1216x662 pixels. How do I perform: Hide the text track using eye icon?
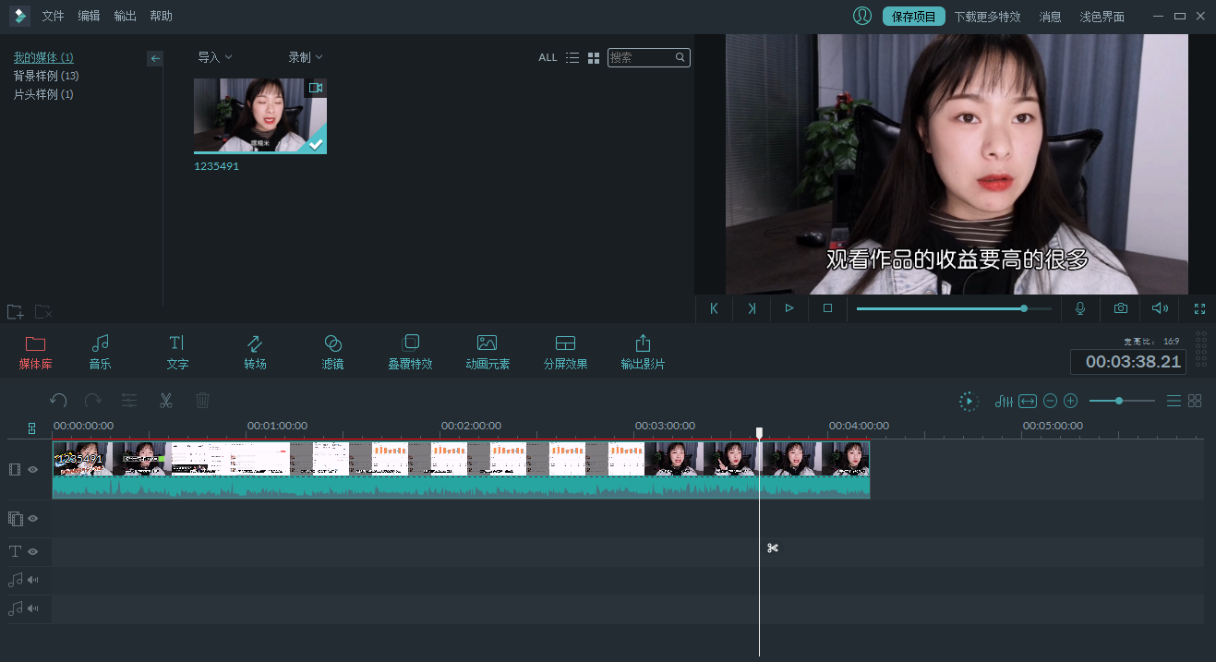point(33,551)
